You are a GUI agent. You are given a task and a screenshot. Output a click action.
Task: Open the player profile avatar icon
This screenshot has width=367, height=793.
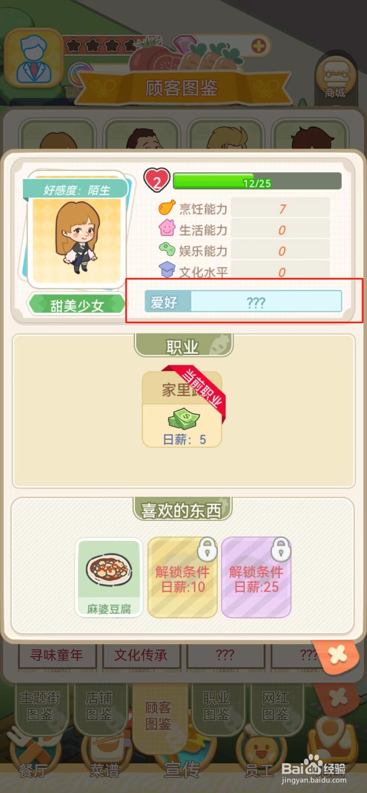pyautogui.click(x=34, y=58)
